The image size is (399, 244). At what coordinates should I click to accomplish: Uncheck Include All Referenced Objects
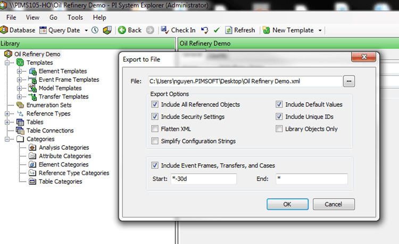155,104
